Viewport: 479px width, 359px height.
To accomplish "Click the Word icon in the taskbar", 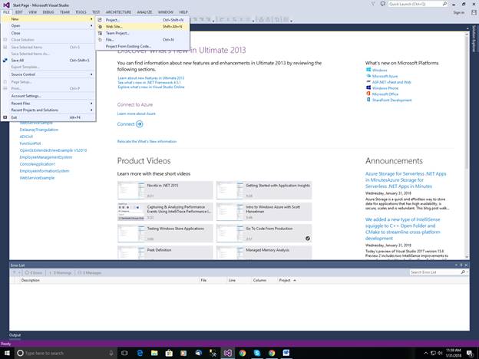I will [286, 353].
